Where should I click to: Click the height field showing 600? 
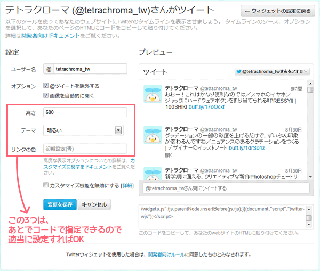pos(85,112)
